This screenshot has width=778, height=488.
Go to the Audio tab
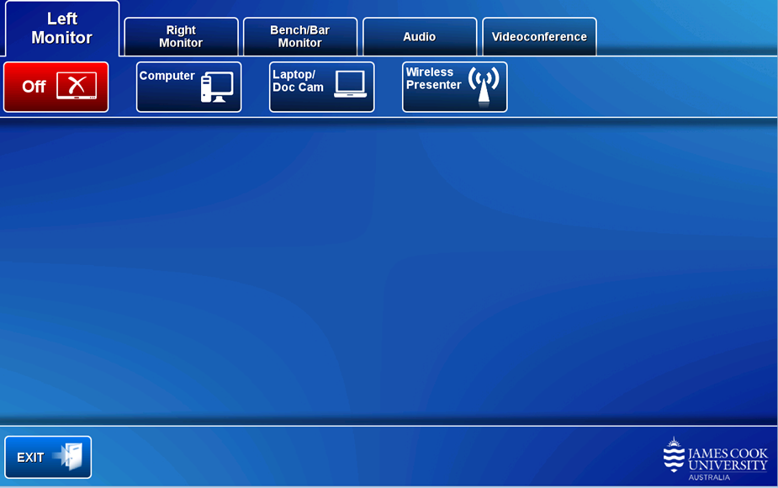pyautogui.click(x=420, y=37)
